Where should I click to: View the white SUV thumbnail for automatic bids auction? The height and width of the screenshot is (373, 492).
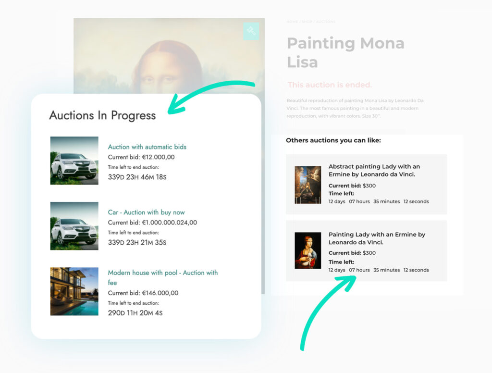(74, 161)
